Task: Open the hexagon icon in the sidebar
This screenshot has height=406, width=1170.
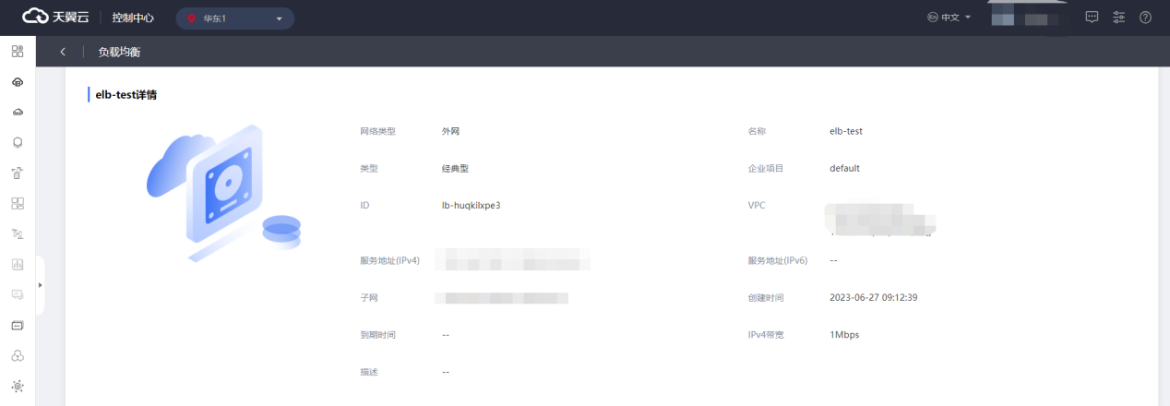Action: click(x=18, y=142)
